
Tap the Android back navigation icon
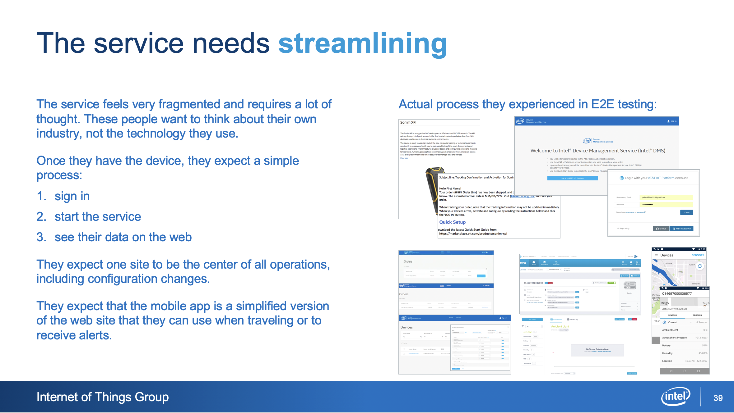coord(671,371)
